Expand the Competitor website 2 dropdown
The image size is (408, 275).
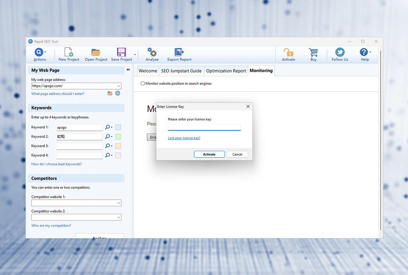(118, 217)
